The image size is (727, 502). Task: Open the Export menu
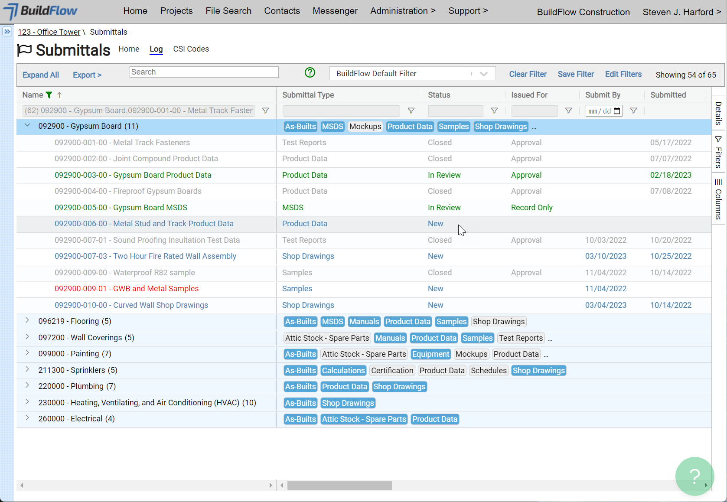[87, 75]
